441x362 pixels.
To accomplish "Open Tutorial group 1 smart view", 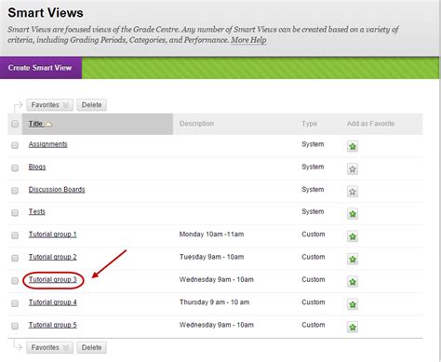I will [52, 235].
